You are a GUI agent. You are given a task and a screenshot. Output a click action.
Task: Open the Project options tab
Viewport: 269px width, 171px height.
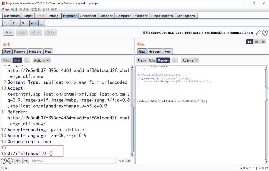162,16
